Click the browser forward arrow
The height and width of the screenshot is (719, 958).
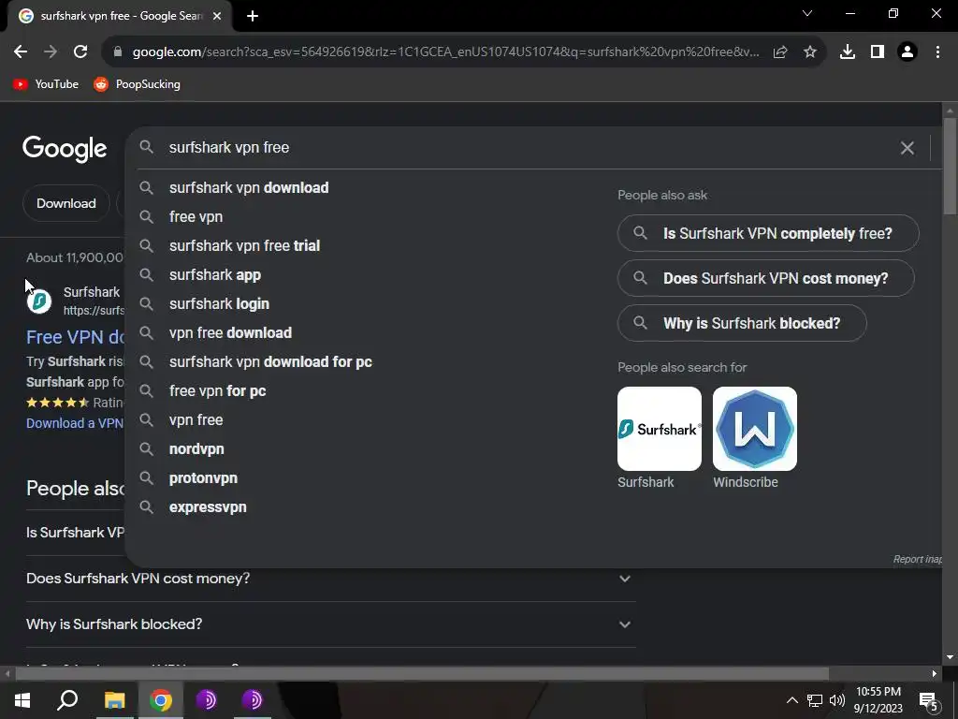pos(51,52)
